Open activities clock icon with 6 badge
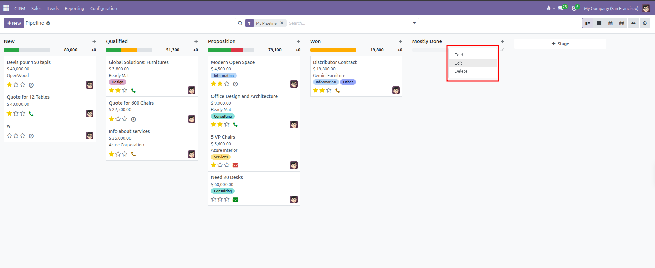Viewport: 655px width, 268px height. point(575,8)
